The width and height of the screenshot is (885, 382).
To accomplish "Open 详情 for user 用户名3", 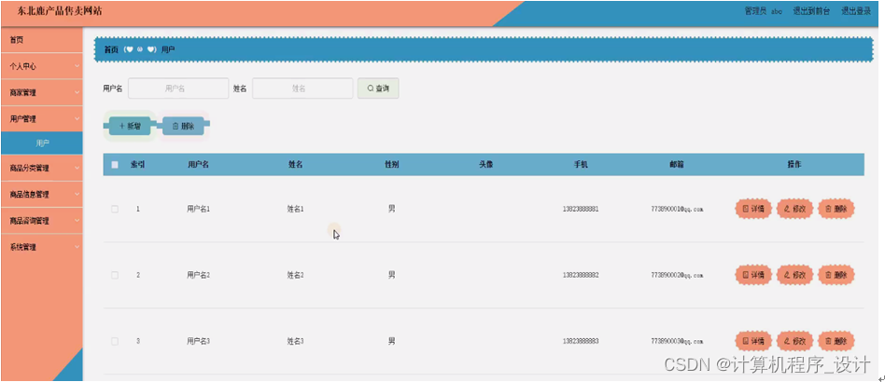I will pyautogui.click(x=753, y=341).
